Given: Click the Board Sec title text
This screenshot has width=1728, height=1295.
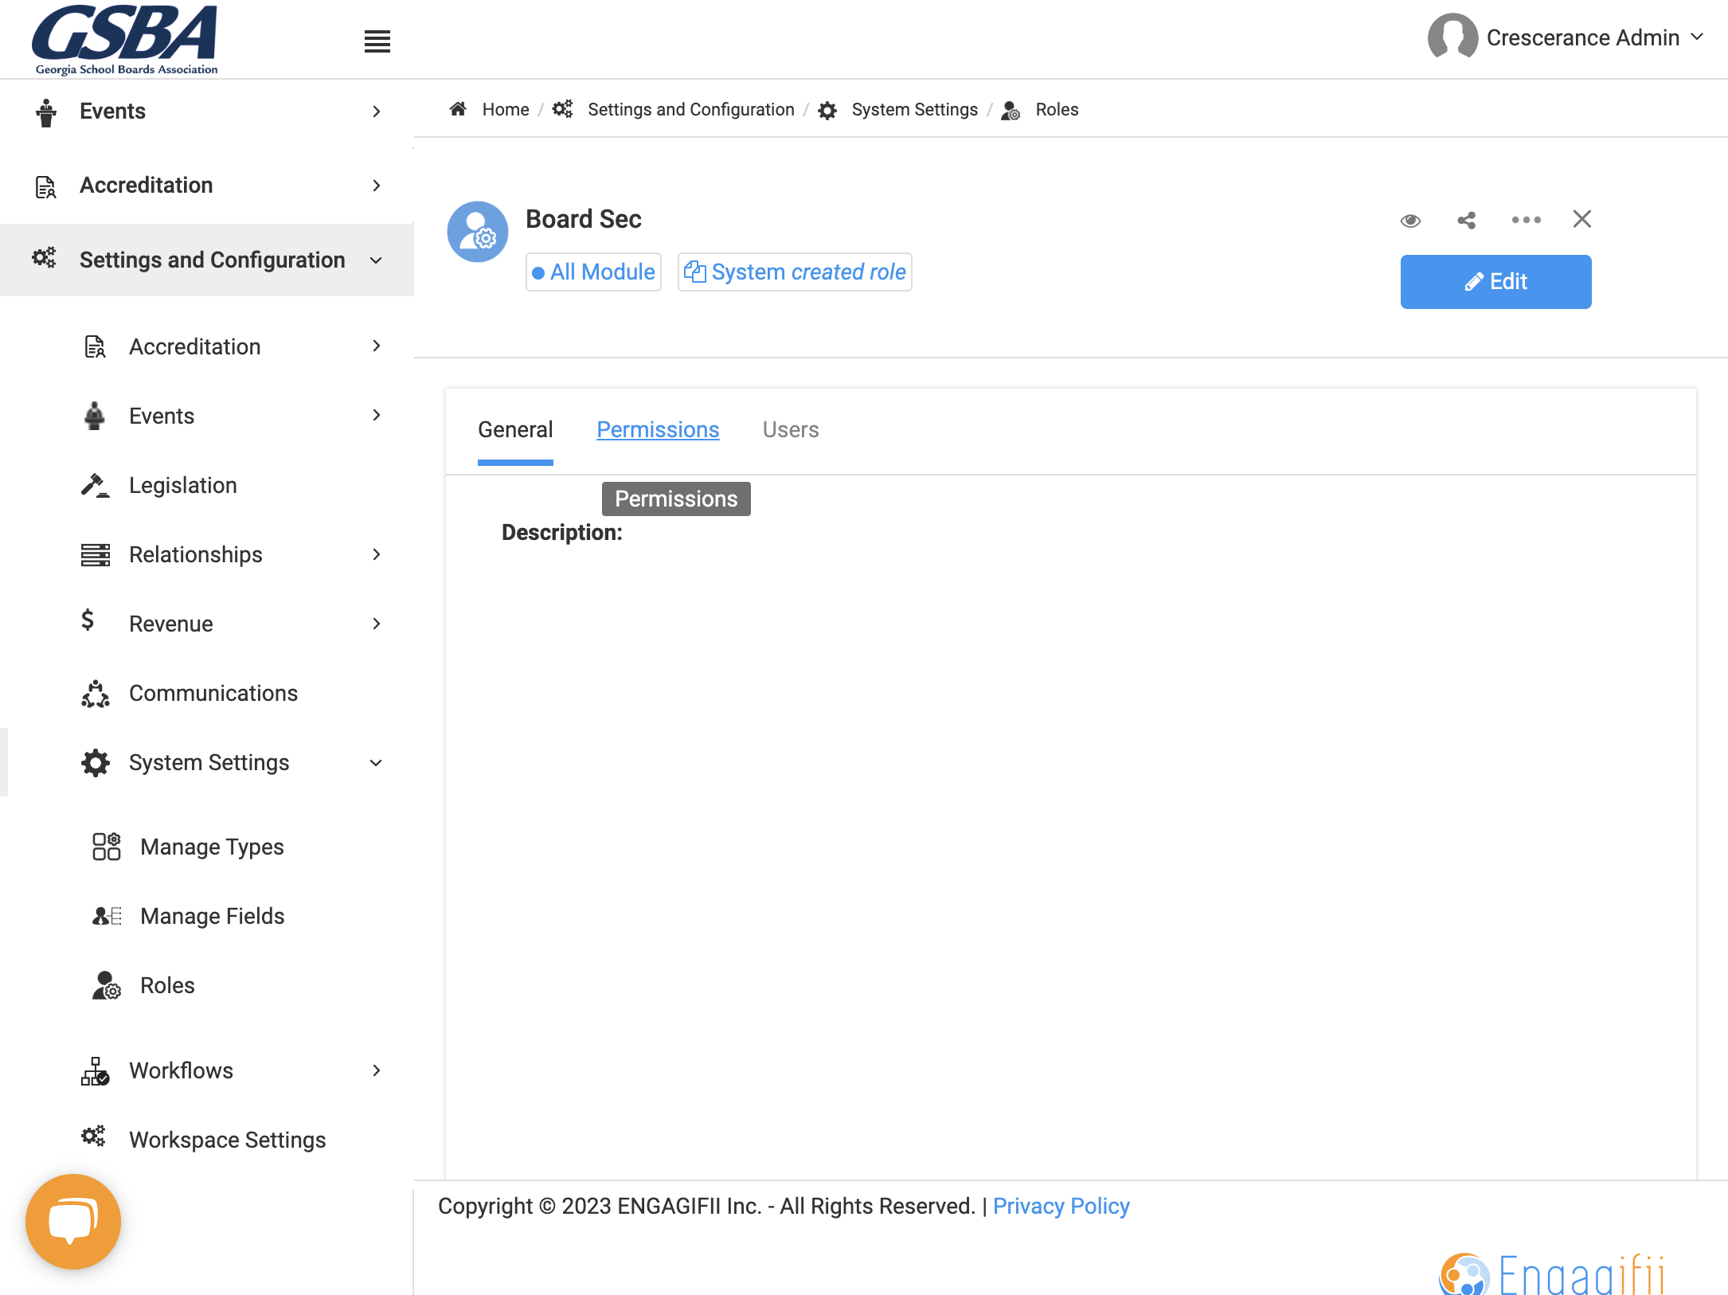Looking at the screenshot, I should [584, 219].
